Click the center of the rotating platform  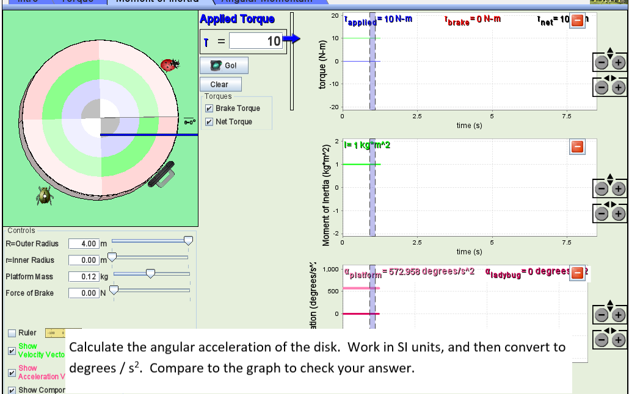click(x=100, y=118)
